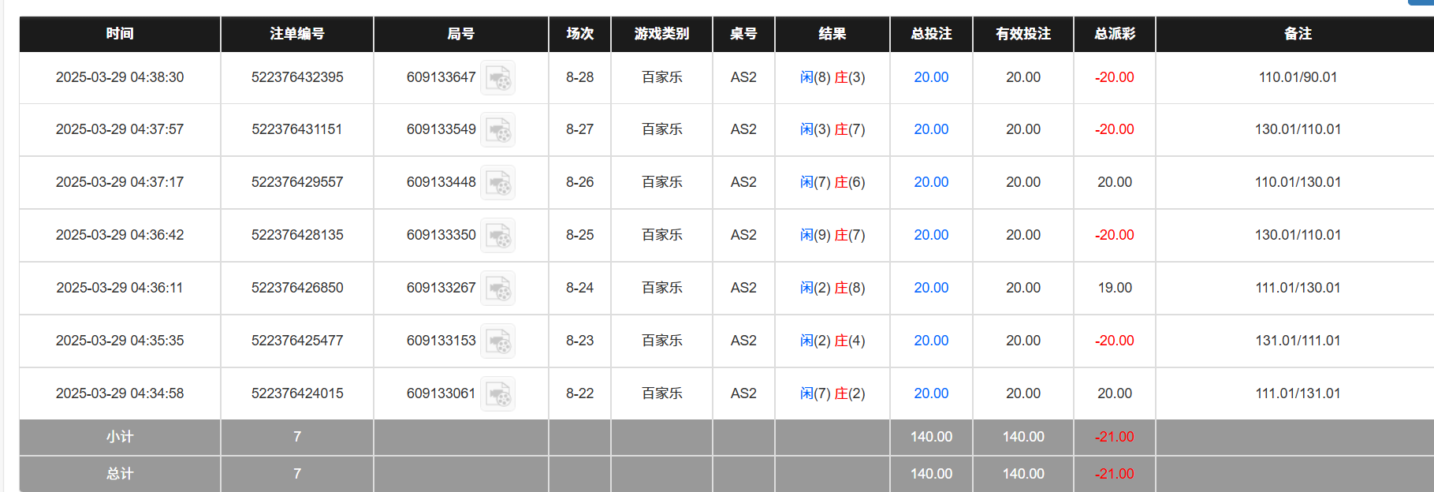Click the replay icon next to round 609133153
1434x492 pixels.
(x=498, y=341)
